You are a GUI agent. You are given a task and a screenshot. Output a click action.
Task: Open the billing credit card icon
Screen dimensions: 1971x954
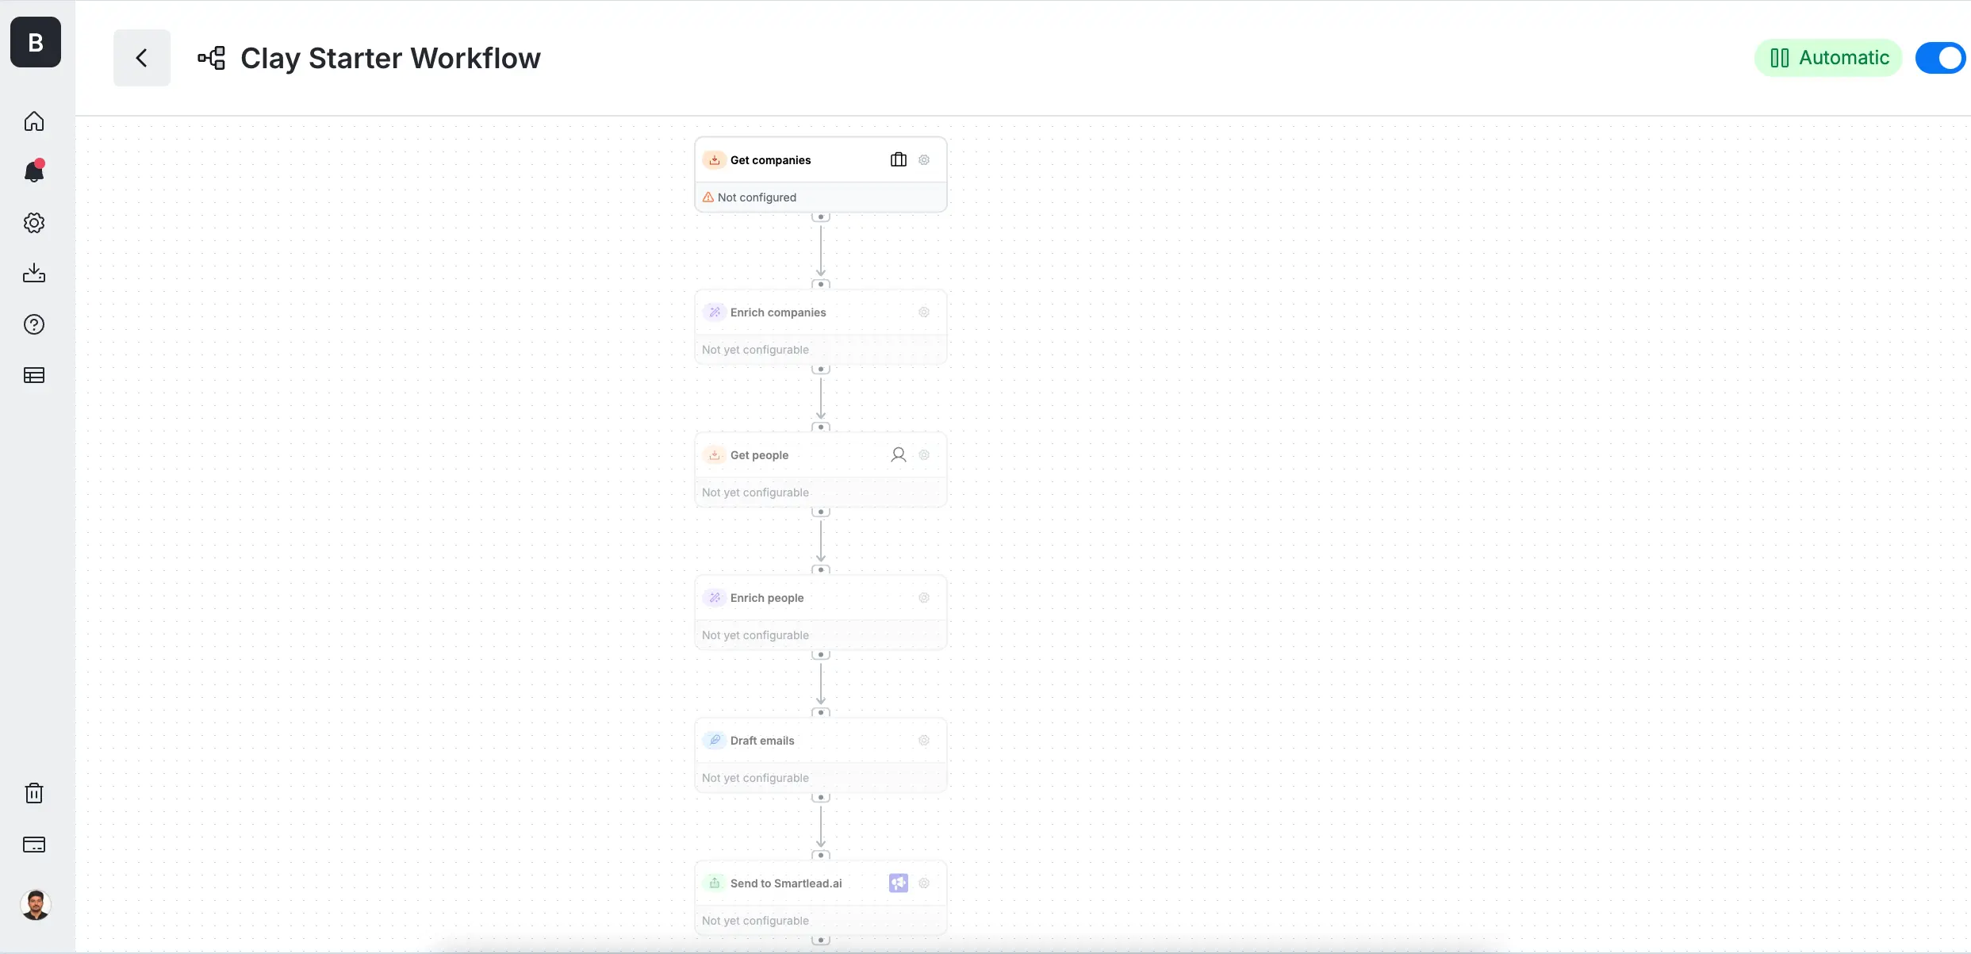pyautogui.click(x=34, y=845)
